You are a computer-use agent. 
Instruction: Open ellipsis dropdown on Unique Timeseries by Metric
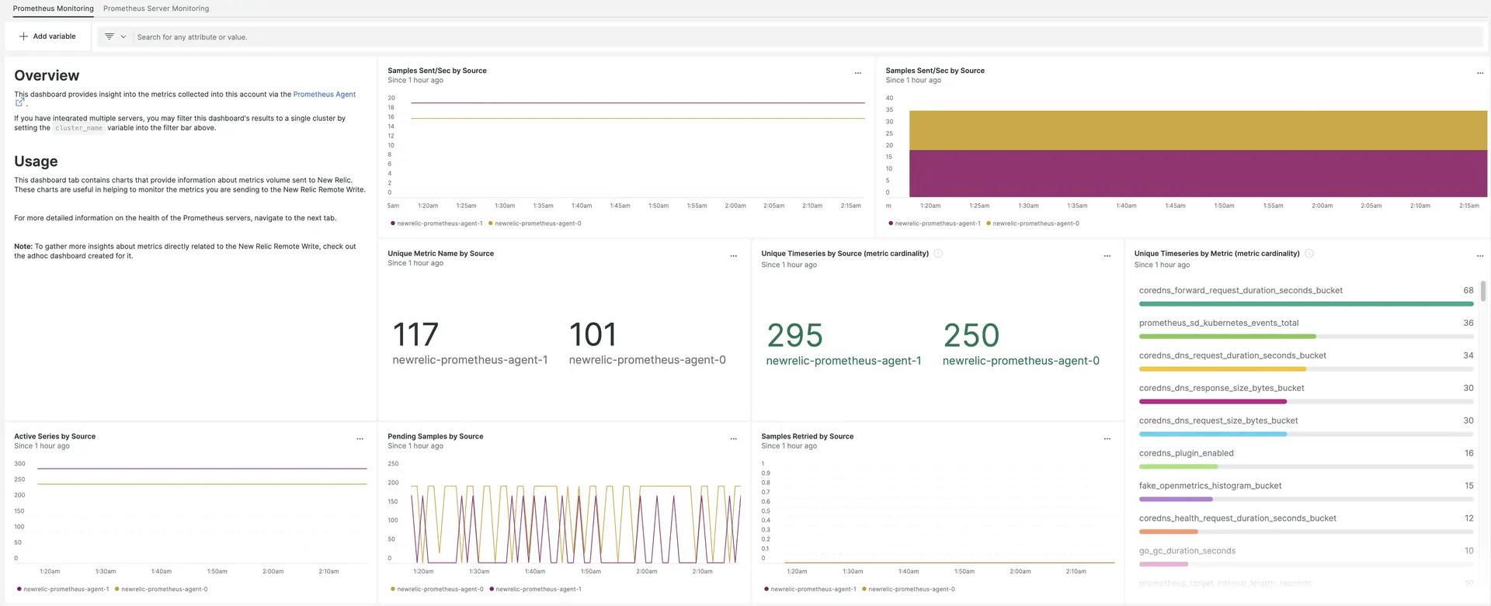click(x=1479, y=256)
